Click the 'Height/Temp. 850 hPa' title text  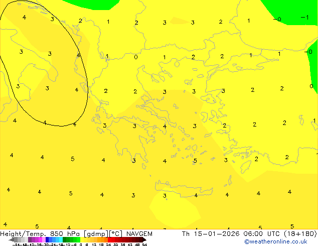(x=40, y=234)
